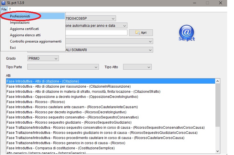Click Aggiorna elenco atti menu item

click(25, 35)
